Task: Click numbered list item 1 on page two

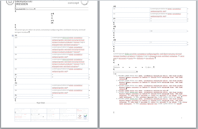Action: [x=149, y=77]
